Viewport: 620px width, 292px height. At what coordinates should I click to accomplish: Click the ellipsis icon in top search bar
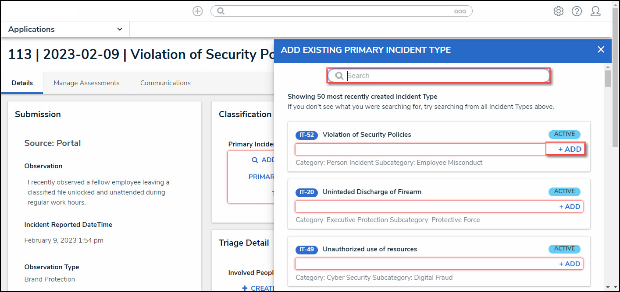[460, 11]
